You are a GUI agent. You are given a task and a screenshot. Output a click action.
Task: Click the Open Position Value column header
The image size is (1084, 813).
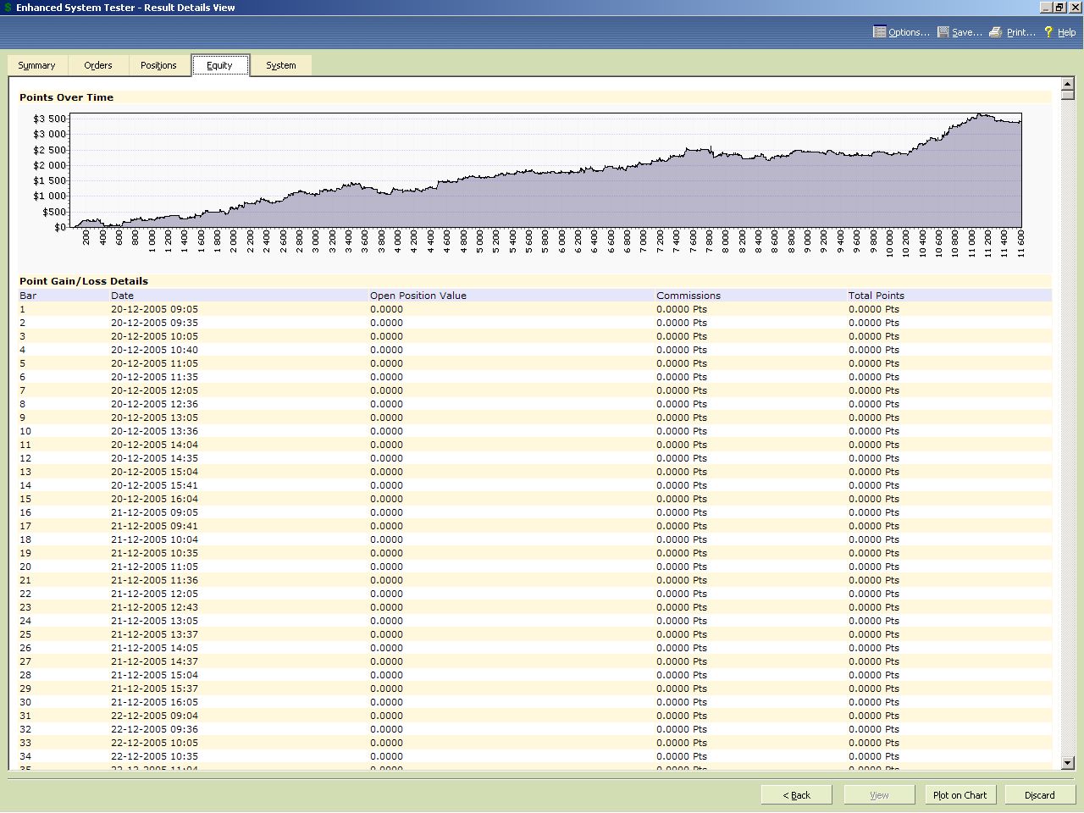[418, 296]
